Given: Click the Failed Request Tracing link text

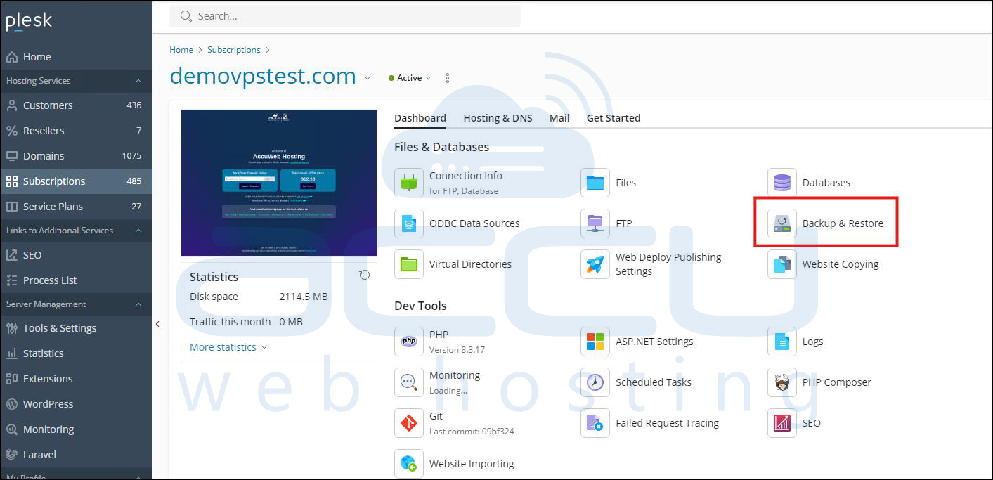Looking at the screenshot, I should pyautogui.click(x=667, y=423).
